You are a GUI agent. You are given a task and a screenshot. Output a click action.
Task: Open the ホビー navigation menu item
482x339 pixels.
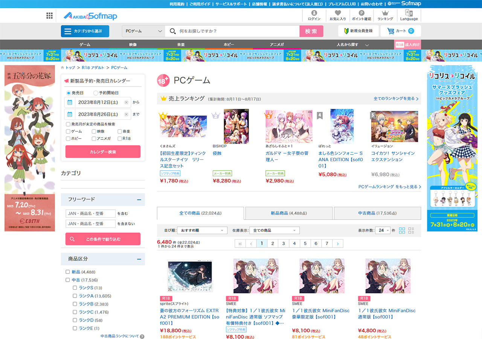click(229, 44)
